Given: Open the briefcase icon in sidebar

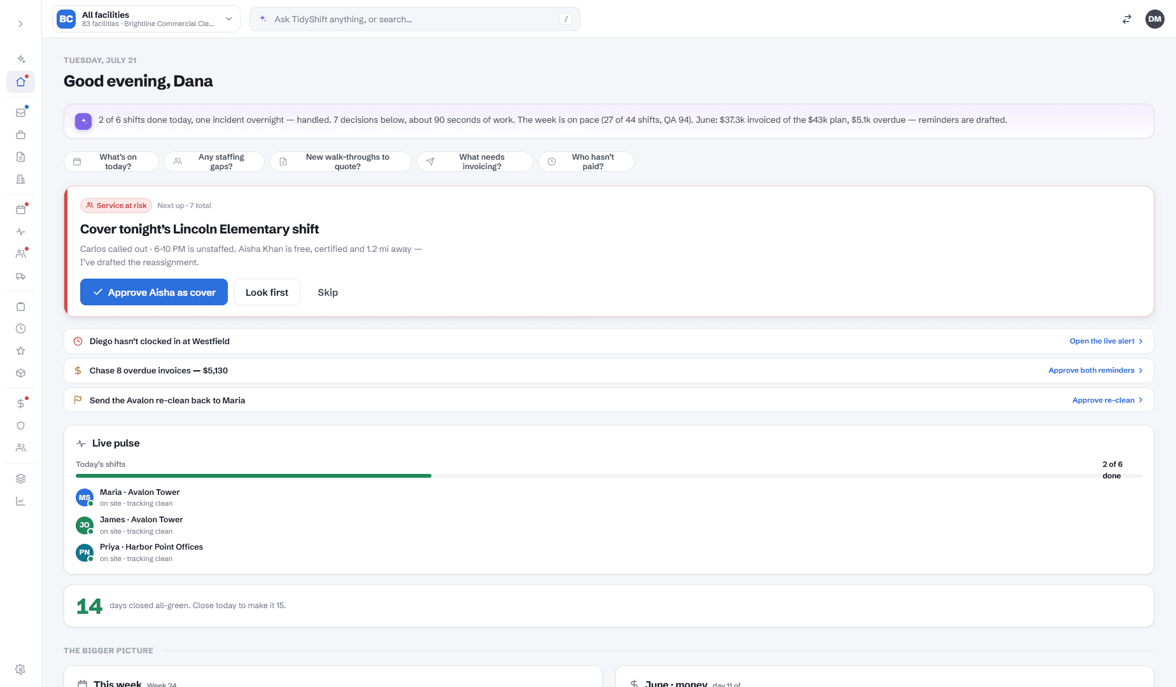Looking at the screenshot, I should [x=20, y=135].
